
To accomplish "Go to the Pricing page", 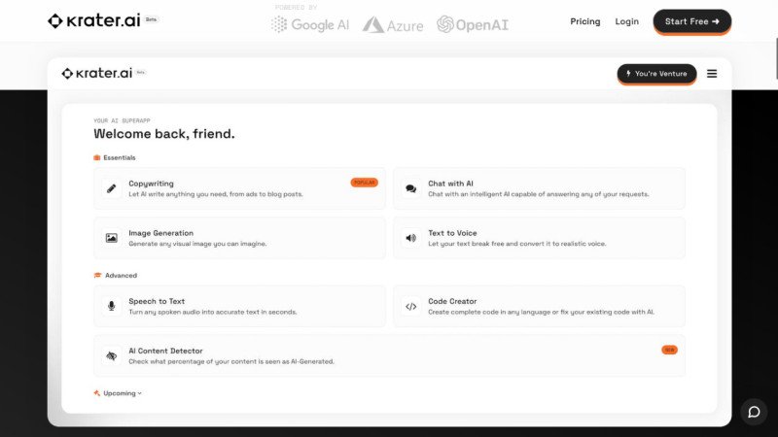I will [584, 21].
